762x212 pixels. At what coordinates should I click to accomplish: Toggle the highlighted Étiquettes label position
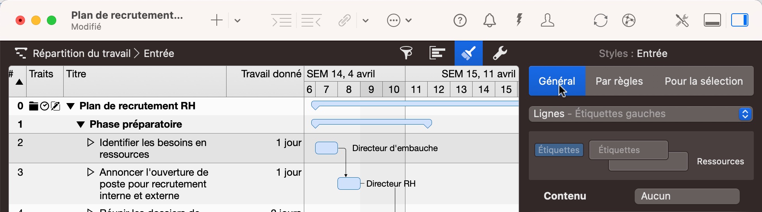[x=559, y=150]
